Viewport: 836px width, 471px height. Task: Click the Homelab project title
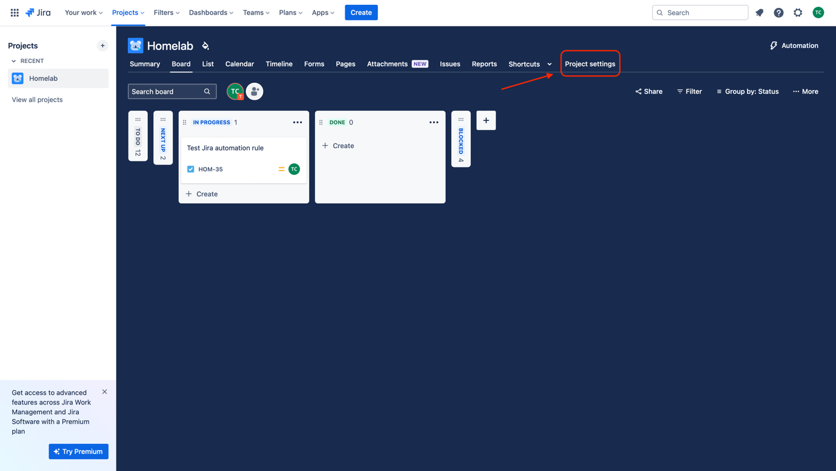(170, 46)
